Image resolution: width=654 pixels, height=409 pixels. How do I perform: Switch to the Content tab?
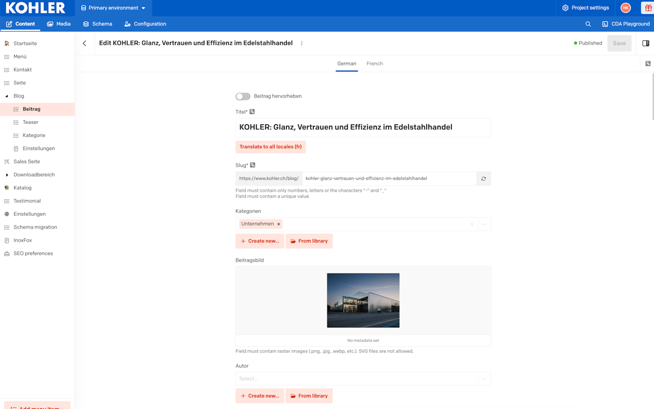point(20,24)
